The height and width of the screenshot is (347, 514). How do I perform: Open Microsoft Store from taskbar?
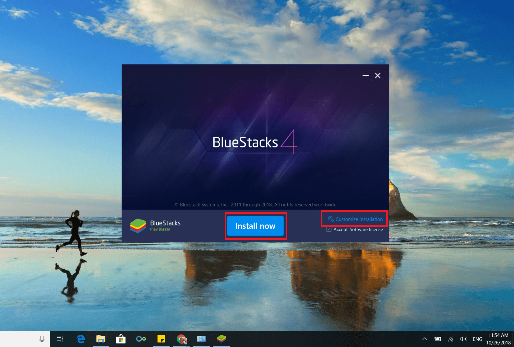pyautogui.click(x=121, y=339)
